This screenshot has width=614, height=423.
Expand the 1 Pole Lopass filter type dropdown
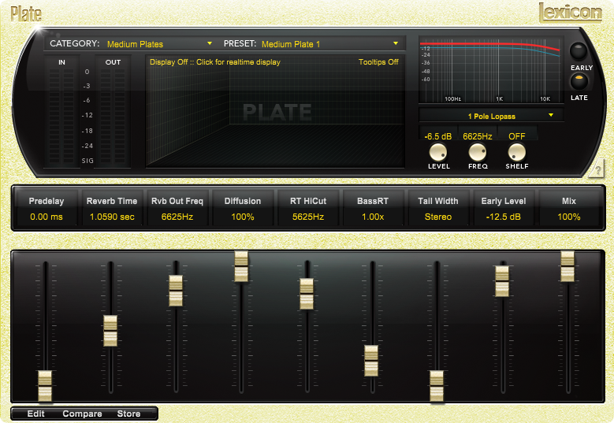click(x=491, y=116)
